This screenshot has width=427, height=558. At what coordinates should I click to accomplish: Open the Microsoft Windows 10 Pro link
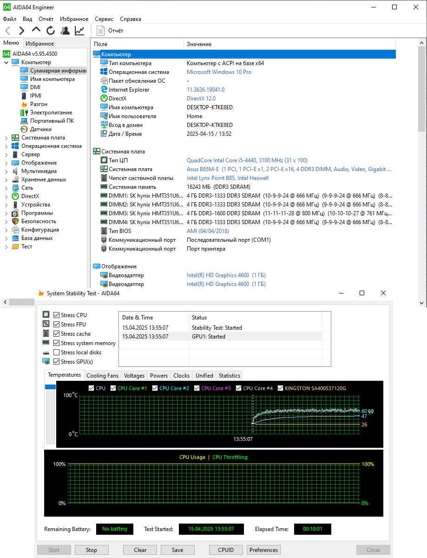click(219, 72)
